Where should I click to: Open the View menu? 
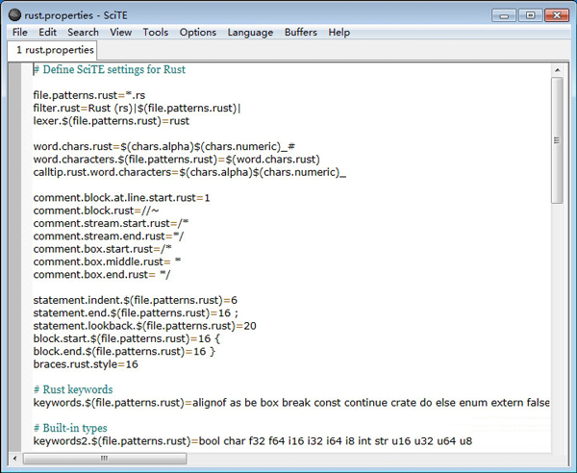coord(121,33)
